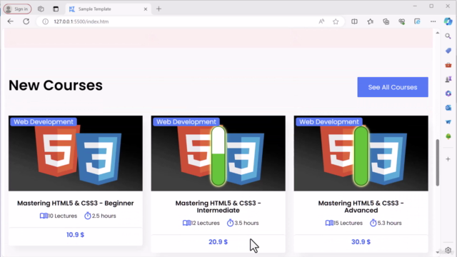Viewport: 457px width, 257px height.
Task: Click the scrollbar up arrow
Action: pyautogui.click(x=438, y=33)
